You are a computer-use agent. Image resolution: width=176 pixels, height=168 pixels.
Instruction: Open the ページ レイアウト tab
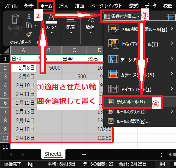click(x=106, y=6)
